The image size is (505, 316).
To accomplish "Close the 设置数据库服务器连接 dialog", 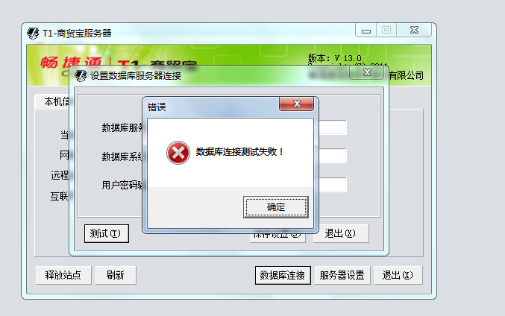I will [x=367, y=73].
